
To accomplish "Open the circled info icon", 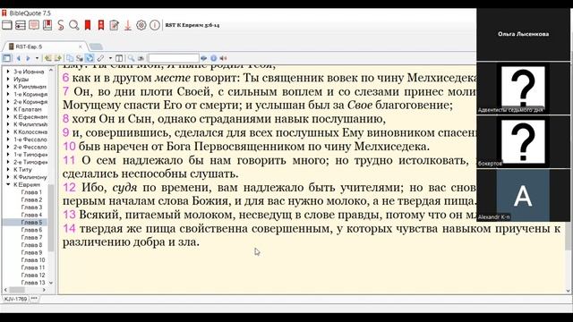I will click(155, 25).
